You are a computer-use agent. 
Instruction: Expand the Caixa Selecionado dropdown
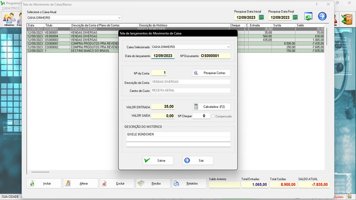coord(228,47)
